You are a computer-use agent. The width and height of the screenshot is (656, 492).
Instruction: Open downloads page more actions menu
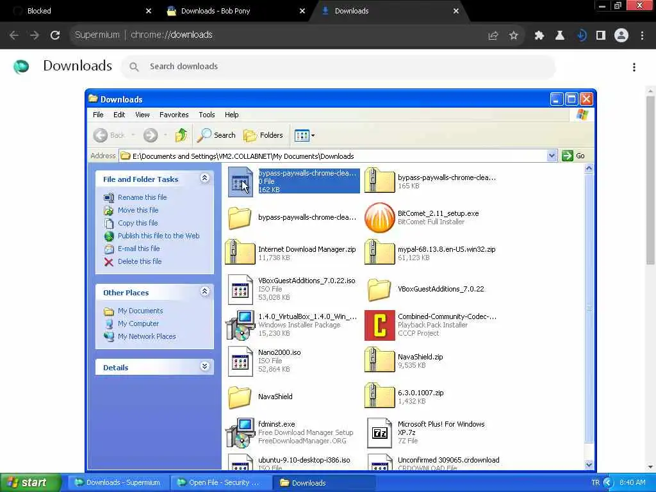634,67
